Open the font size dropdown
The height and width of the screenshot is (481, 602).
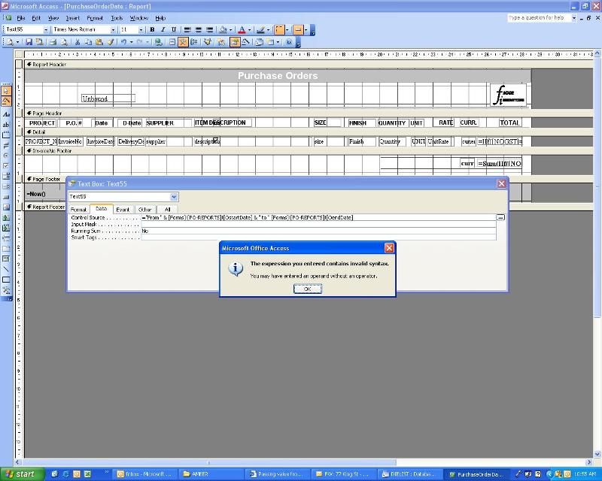point(141,29)
